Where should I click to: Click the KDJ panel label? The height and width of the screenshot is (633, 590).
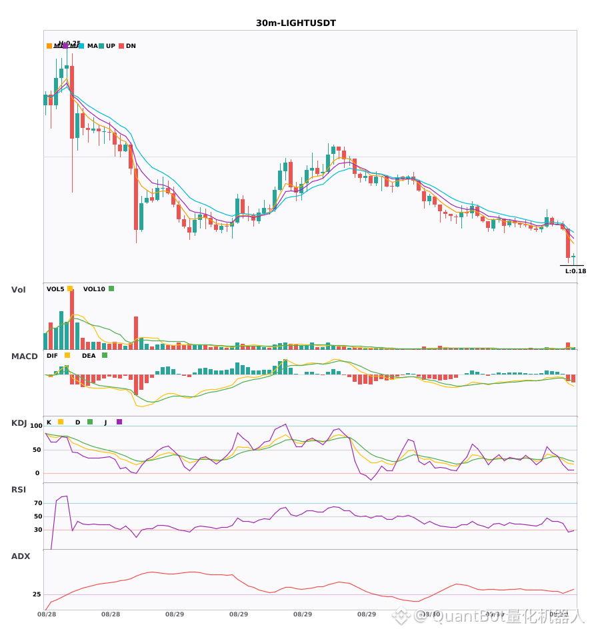(x=19, y=423)
